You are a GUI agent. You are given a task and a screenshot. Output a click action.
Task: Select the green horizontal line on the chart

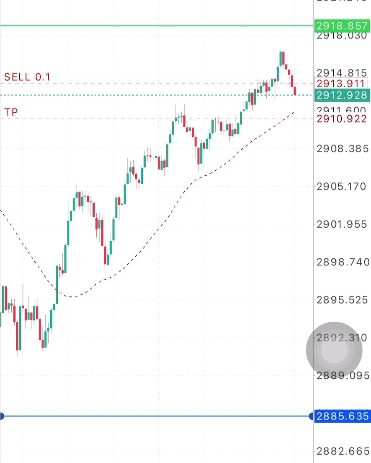pyautogui.click(x=155, y=26)
